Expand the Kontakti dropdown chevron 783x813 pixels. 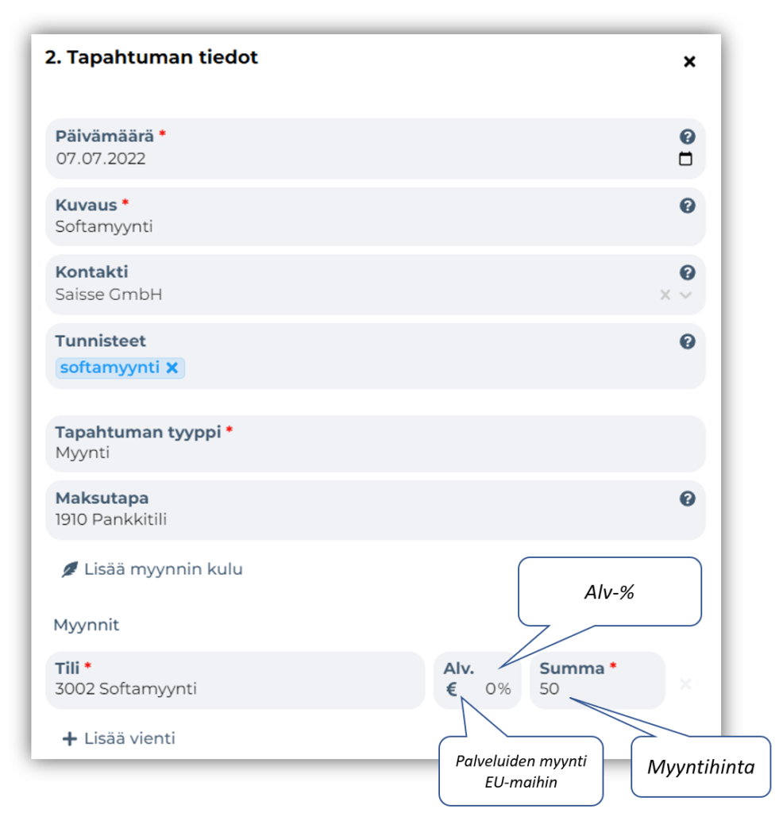pos(685,295)
